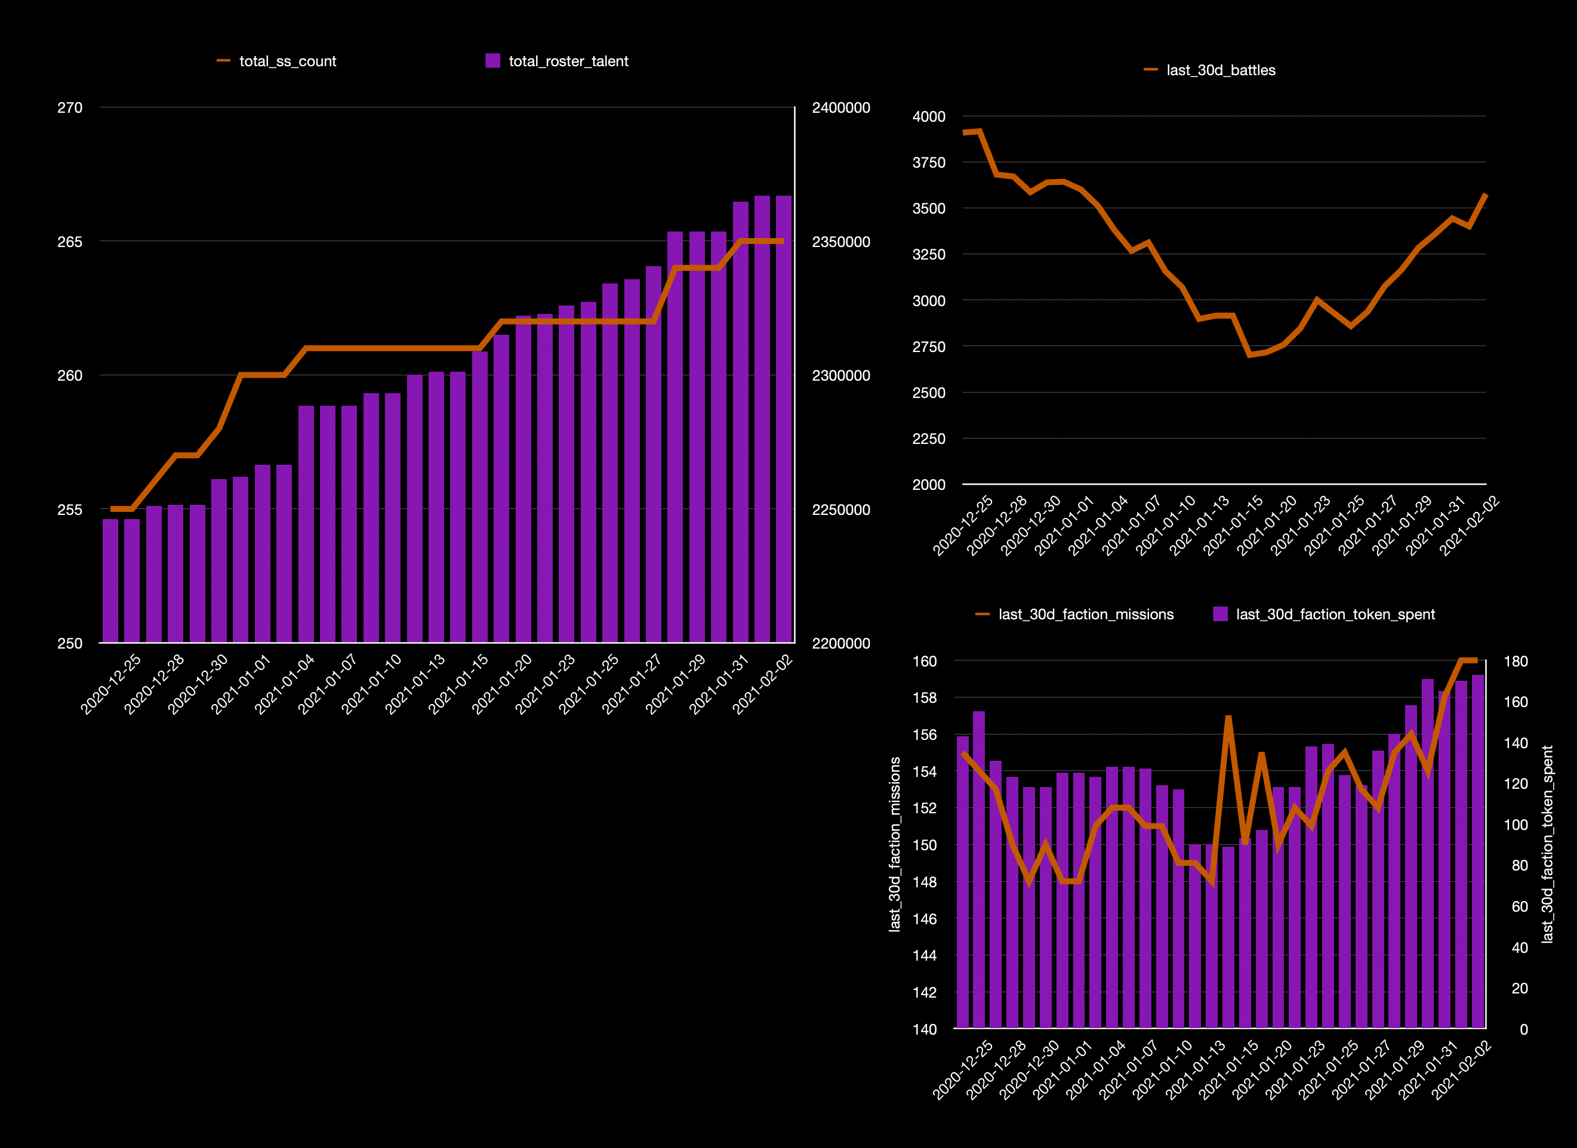Click the 120 token spent axis tick

point(1516,784)
